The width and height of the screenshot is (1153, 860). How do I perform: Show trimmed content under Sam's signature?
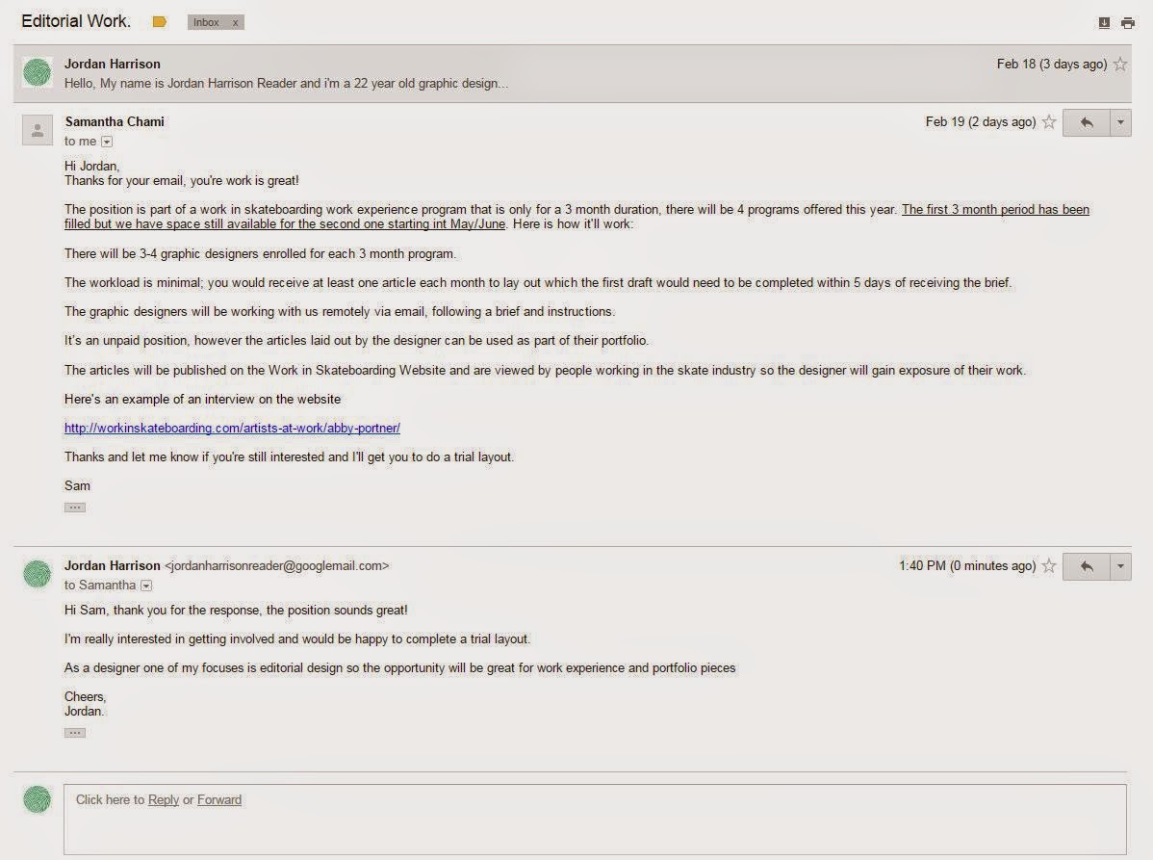(75, 508)
